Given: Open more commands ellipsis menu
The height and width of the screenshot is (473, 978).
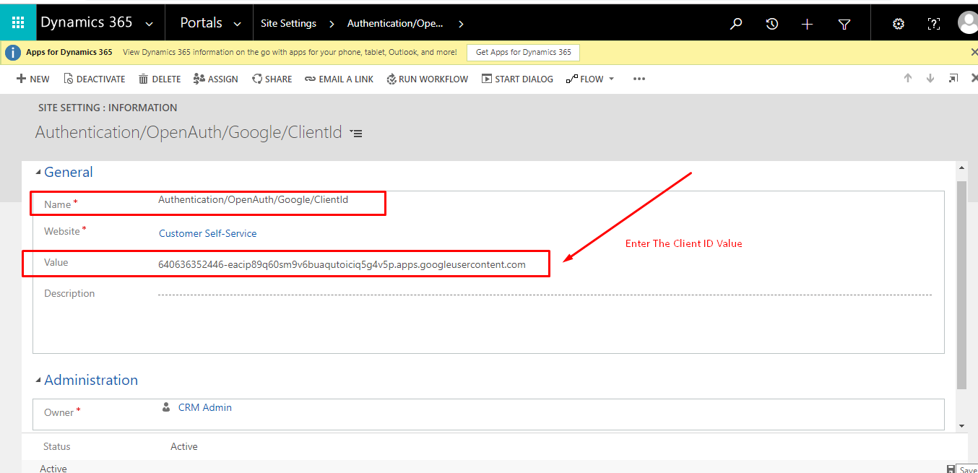Looking at the screenshot, I should [x=639, y=79].
